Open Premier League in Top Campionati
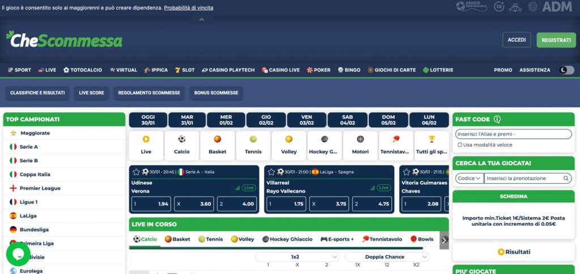 tap(65, 188)
